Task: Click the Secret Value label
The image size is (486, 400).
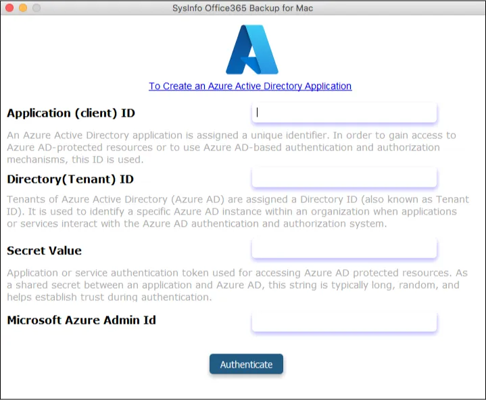Action: point(45,250)
